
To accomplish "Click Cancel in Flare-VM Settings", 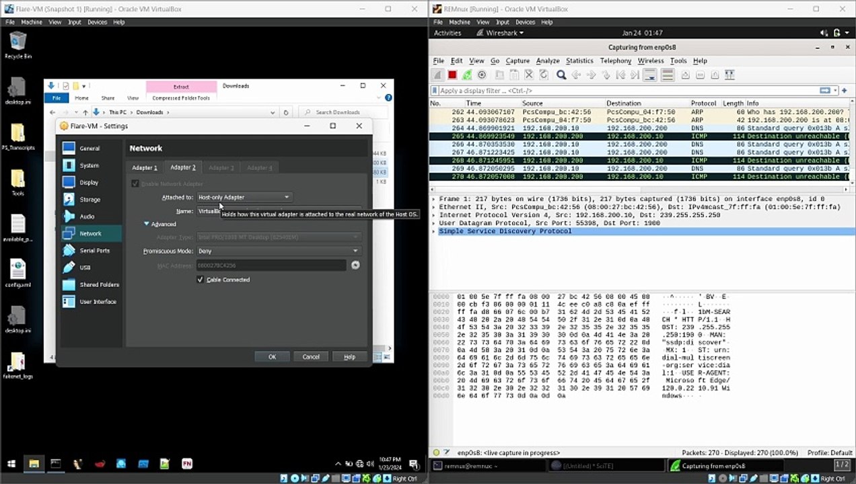I will pos(311,357).
